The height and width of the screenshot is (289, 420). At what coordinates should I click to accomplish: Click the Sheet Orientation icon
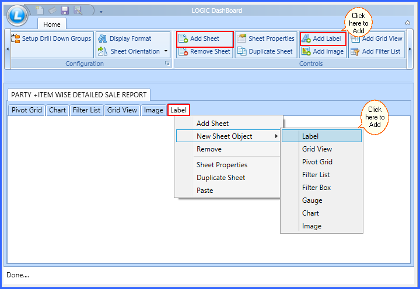click(x=102, y=51)
